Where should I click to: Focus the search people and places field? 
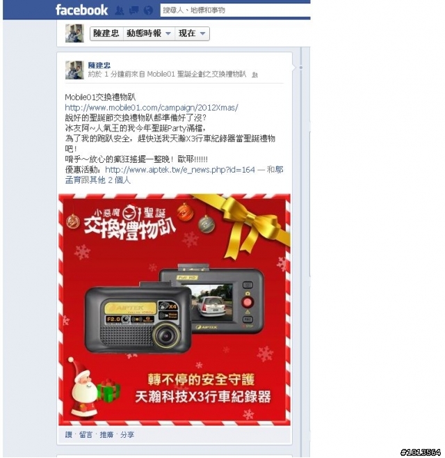(x=235, y=10)
